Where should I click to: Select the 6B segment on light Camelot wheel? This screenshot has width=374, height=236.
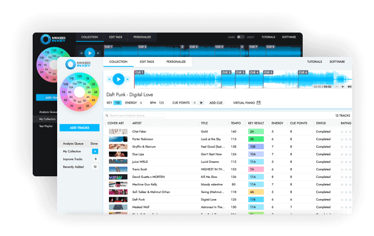[79, 108]
